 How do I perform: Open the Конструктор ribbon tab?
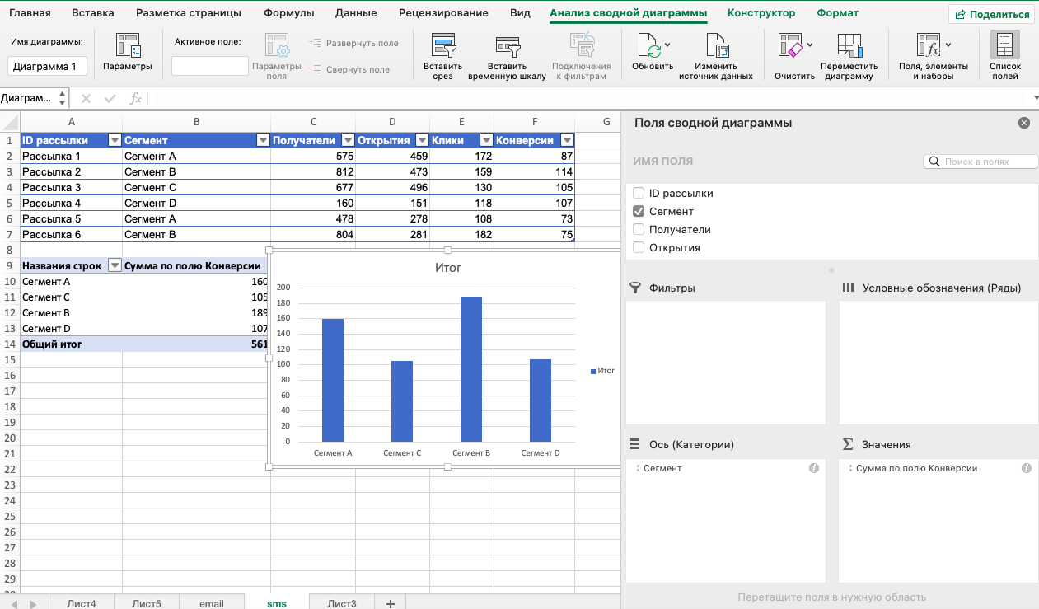761,13
